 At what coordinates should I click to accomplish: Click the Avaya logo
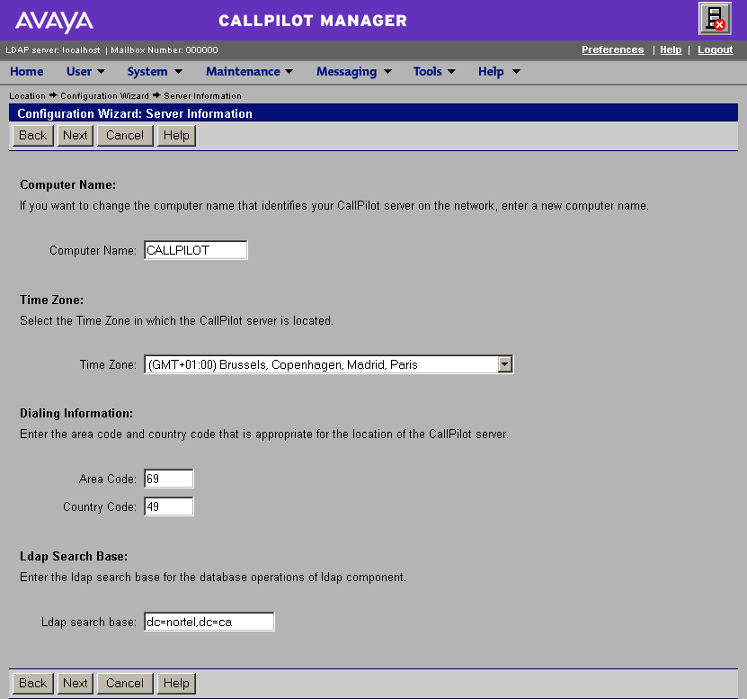pyautogui.click(x=54, y=22)
